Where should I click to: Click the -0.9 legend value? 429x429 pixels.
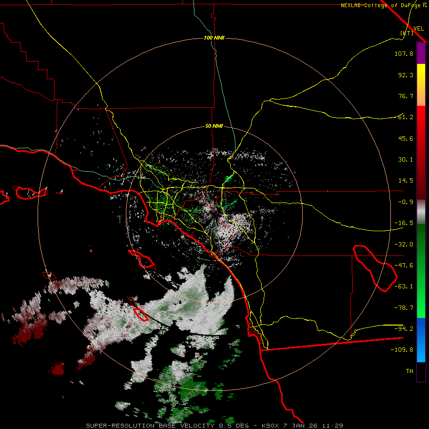click(406, 202)
